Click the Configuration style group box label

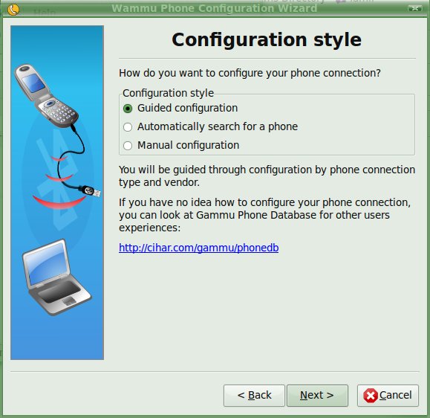168,93
